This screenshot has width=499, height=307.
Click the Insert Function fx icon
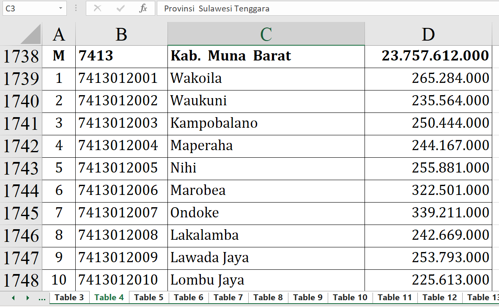143,8
